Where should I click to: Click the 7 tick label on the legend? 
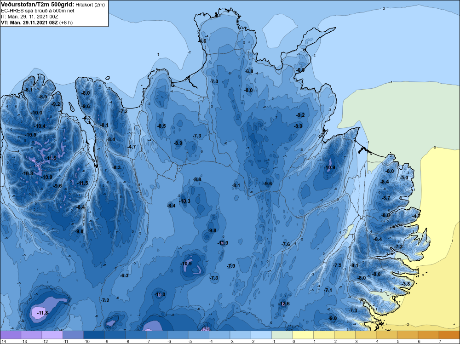(x=440, y=341)
